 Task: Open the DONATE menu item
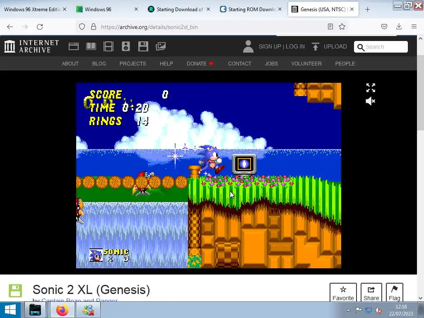pos(200,63)
